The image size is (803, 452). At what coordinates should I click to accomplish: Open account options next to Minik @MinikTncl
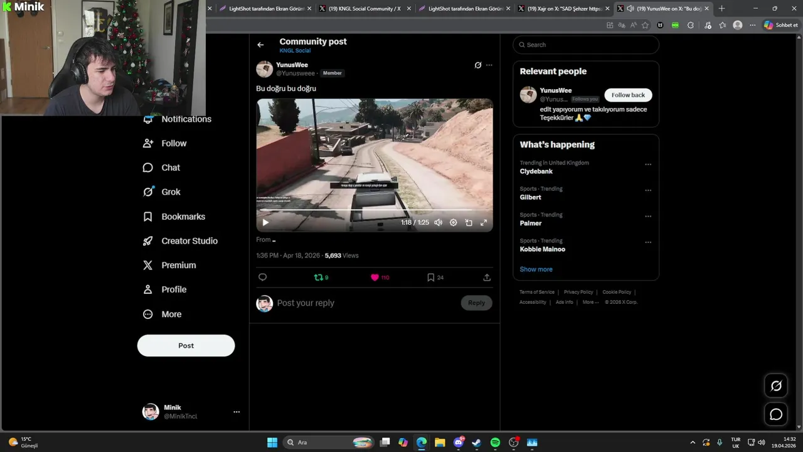coord(237,412)
